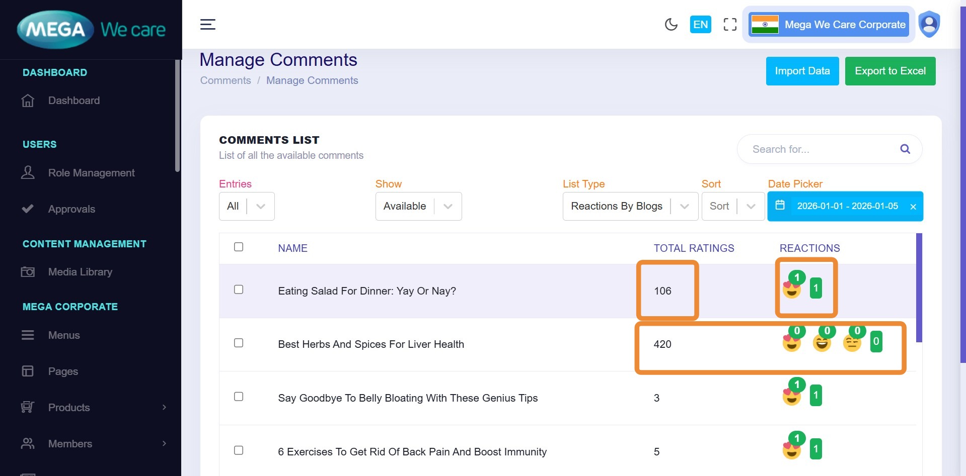Click the calendar icon in Date Picker
The width and height of the screenshot is (966, 476).
[x=780, y=205]
